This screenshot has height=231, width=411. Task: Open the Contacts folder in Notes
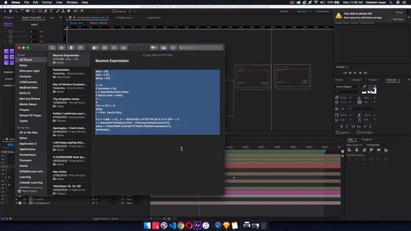pos(26,76)
